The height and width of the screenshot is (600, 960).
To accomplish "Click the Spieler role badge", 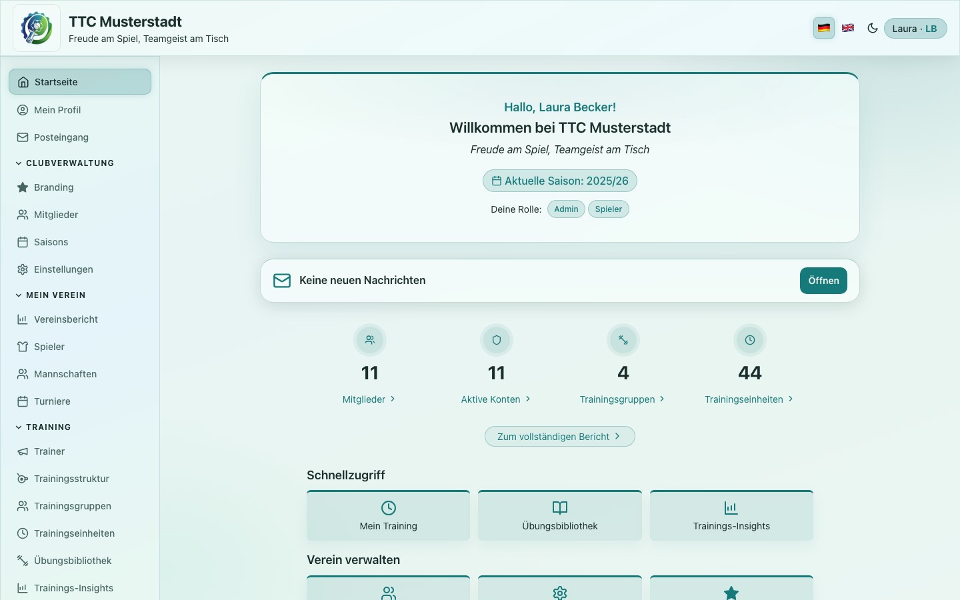I will pyautogui.click(x=609, y=209).
